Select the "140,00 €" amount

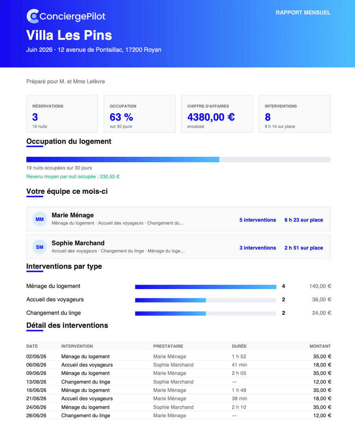pos(320,286)
